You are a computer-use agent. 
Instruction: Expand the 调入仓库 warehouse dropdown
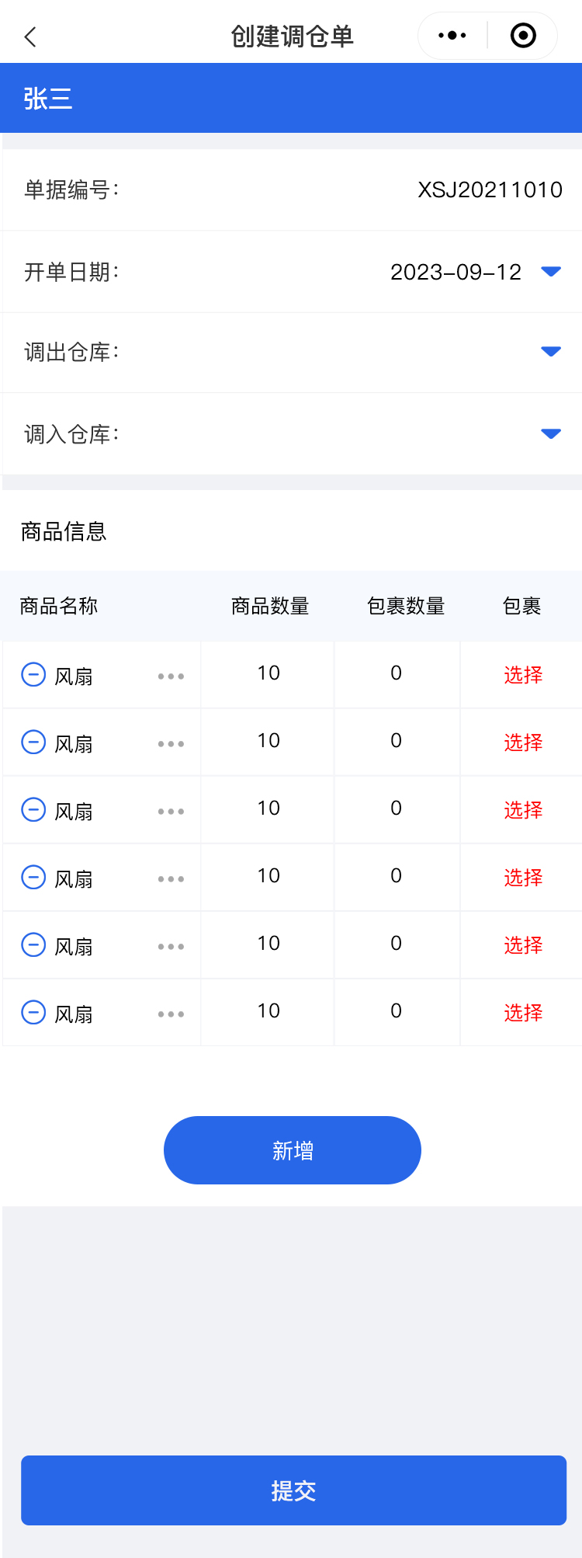pyautogui.click(x=550, y=433)
